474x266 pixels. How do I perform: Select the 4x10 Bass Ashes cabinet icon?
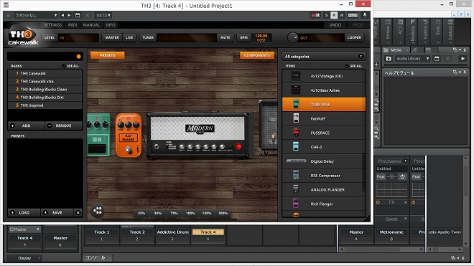(296, 90)
